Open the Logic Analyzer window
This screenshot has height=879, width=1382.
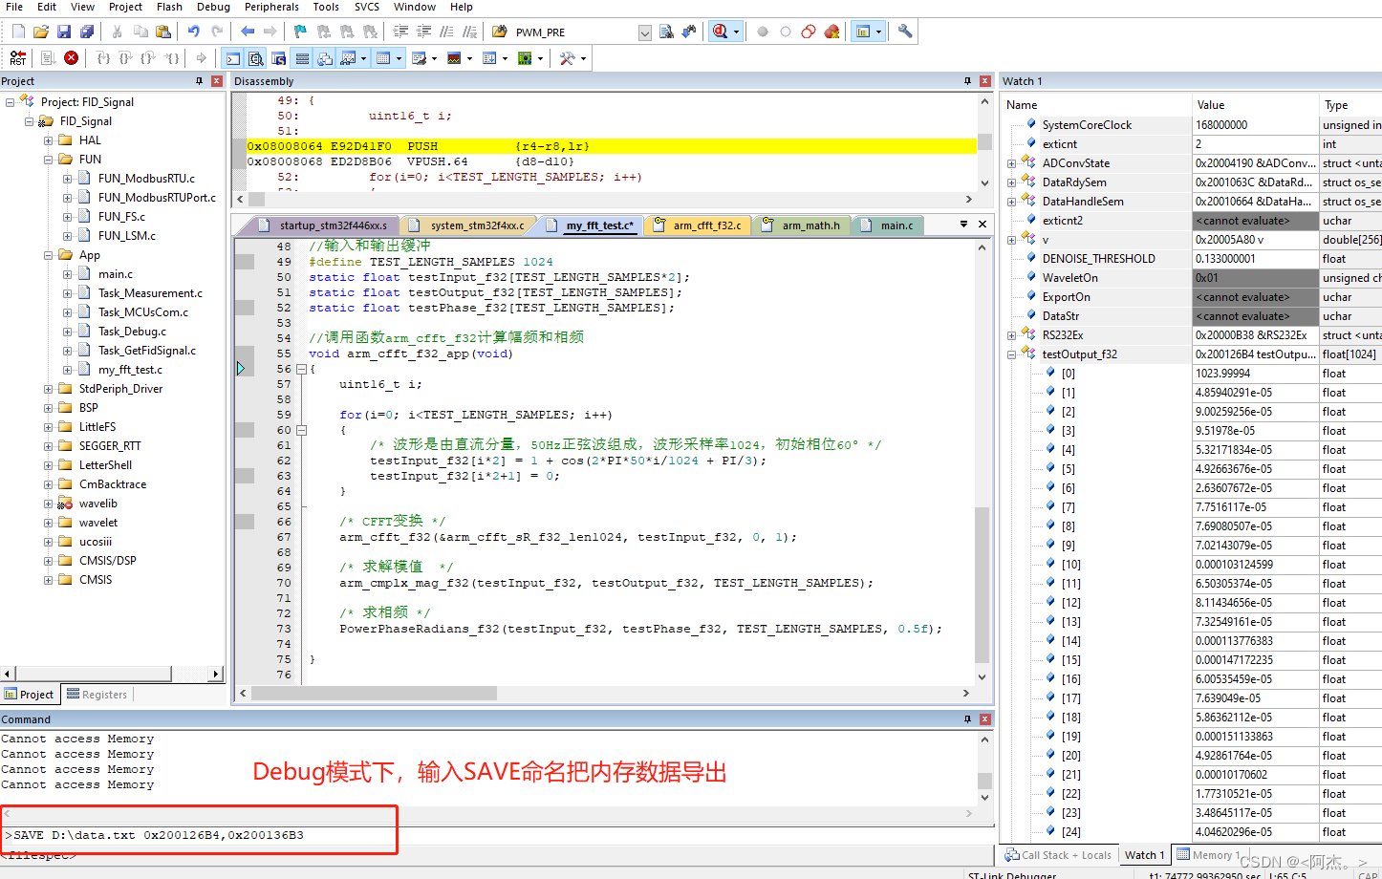tap(453, 57)
